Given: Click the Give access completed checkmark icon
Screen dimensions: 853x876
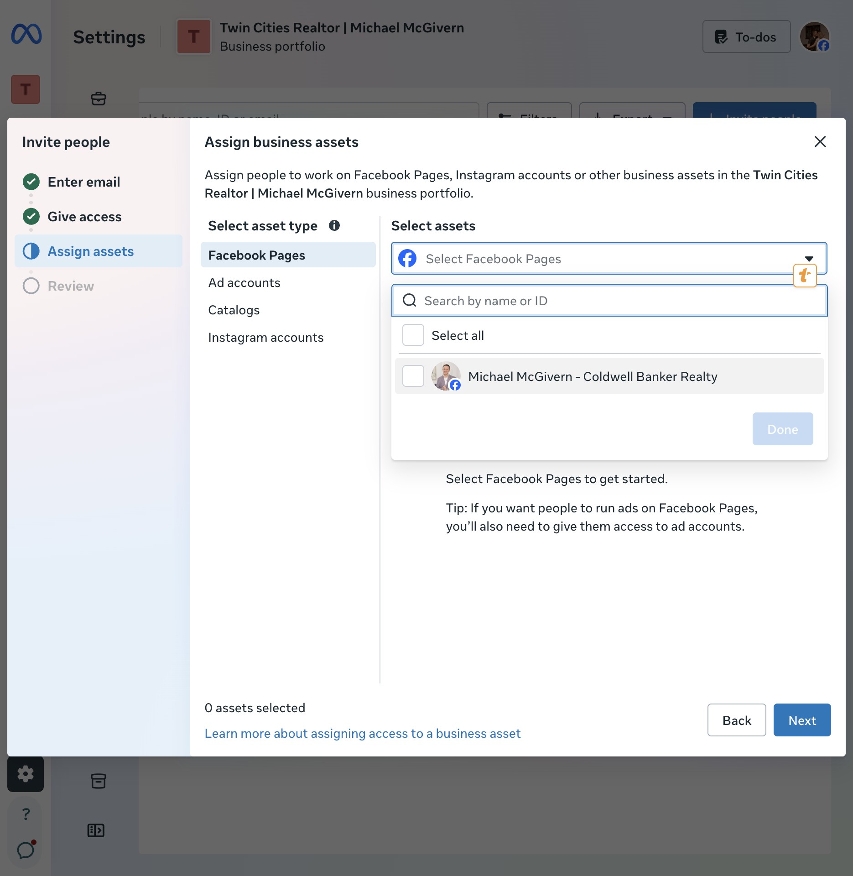Looking at the screenshot, I should (31, 216).
